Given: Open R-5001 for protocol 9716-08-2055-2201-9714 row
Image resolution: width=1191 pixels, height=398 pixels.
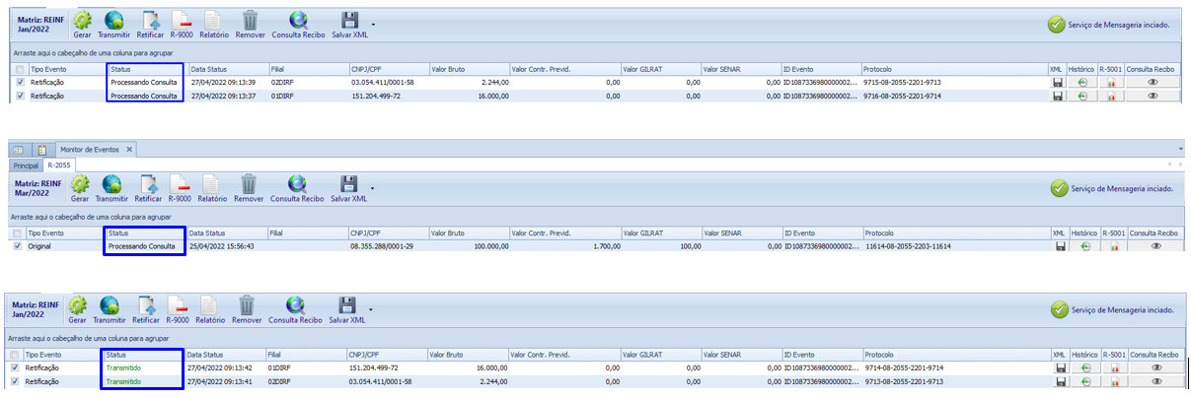Looking at the screenshot, I should (1112, 96).
